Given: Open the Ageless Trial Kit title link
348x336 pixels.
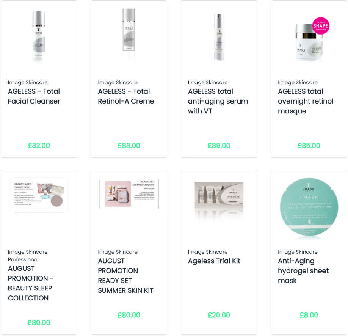Looking at the screenshot, I should point(214,261).
